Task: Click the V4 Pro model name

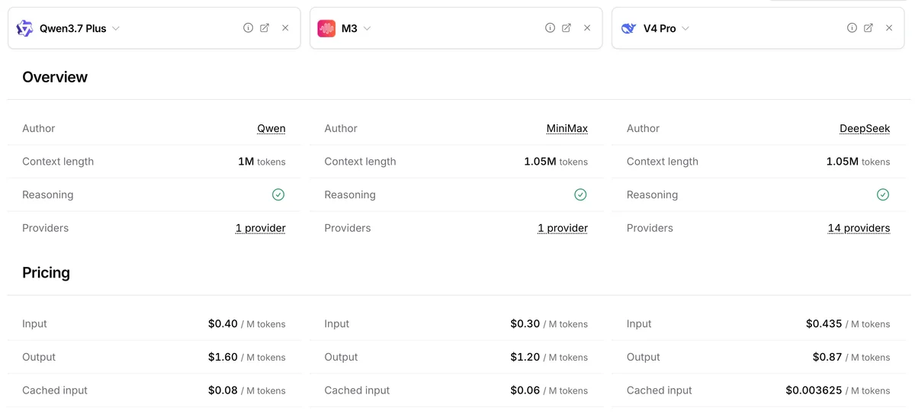Action: (660, 28)
